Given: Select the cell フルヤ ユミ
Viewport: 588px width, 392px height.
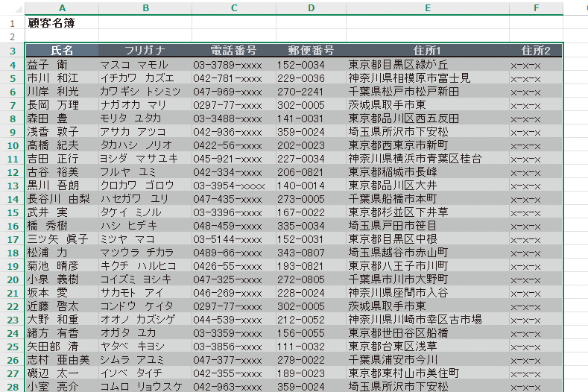Looking at the screenshot, I should coord(145,172).
